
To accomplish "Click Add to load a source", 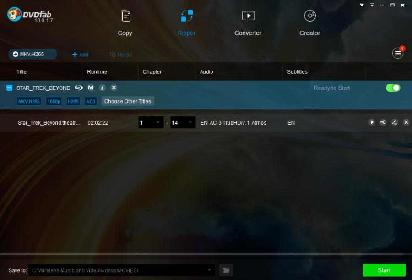I will [x=80, y=55].
